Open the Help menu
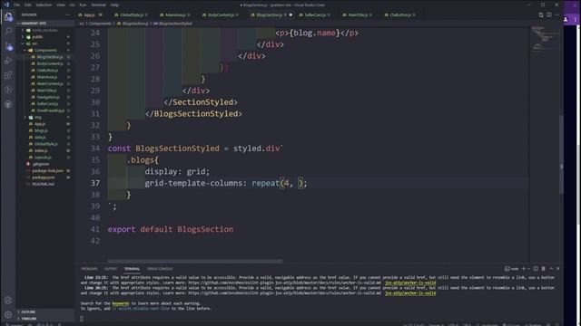581x326 pixels. click(114, 5)
